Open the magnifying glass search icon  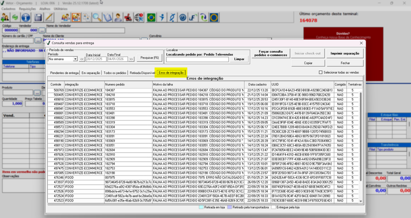97,18
